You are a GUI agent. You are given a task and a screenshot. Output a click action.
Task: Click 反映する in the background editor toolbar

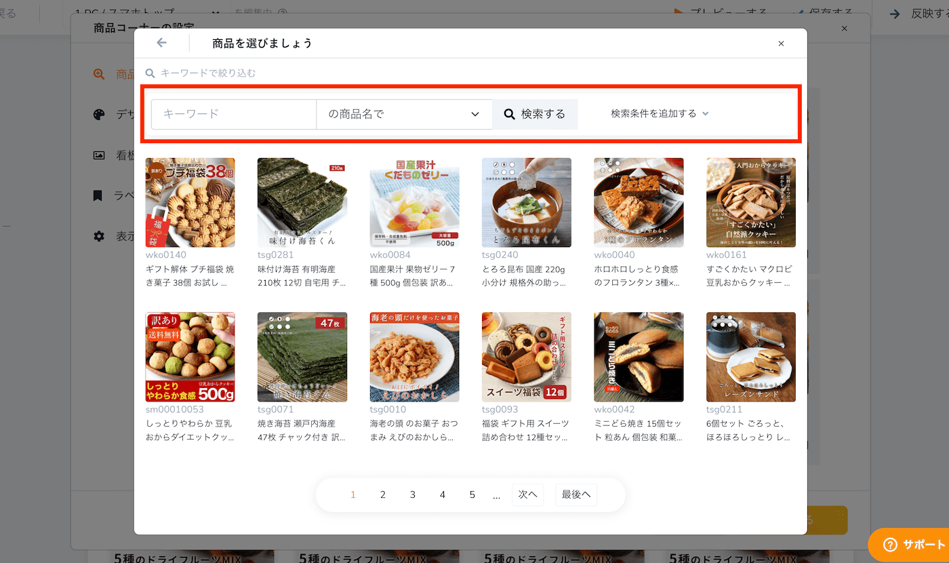[918, 14]
